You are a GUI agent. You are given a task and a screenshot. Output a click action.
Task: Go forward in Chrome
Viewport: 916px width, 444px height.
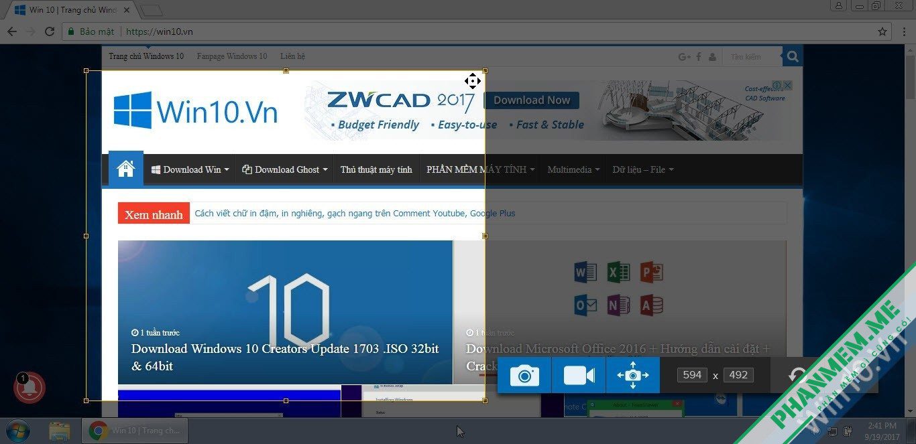[31, 31]
